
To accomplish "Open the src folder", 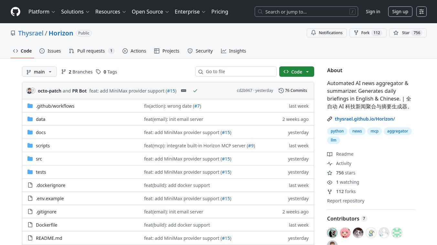I will tap(39, 159).
